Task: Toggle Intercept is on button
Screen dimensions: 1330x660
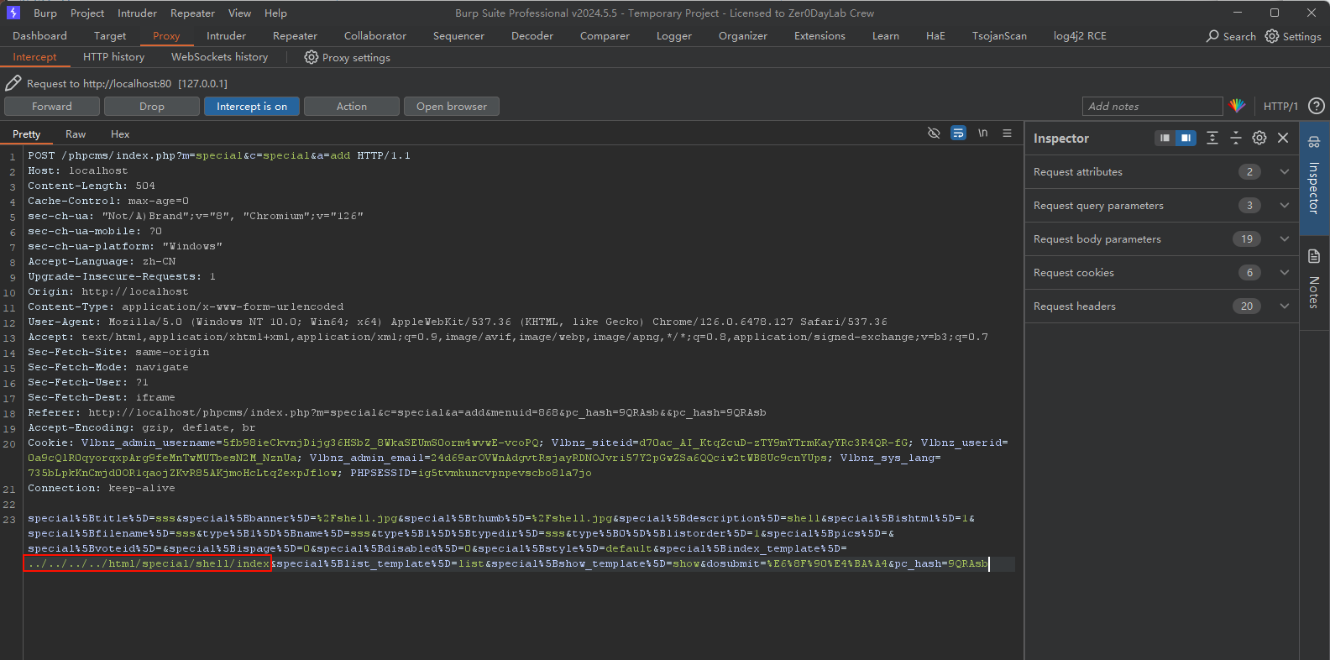Action: [252, 107]
